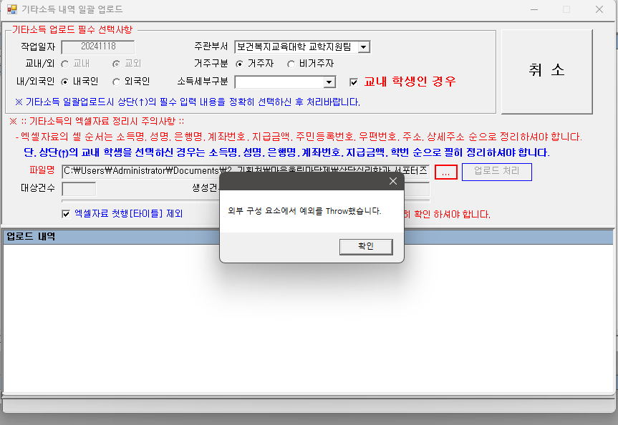Toggle the 교내 학생인 경우 checkbox
The image size is (618, 425).
354,82
